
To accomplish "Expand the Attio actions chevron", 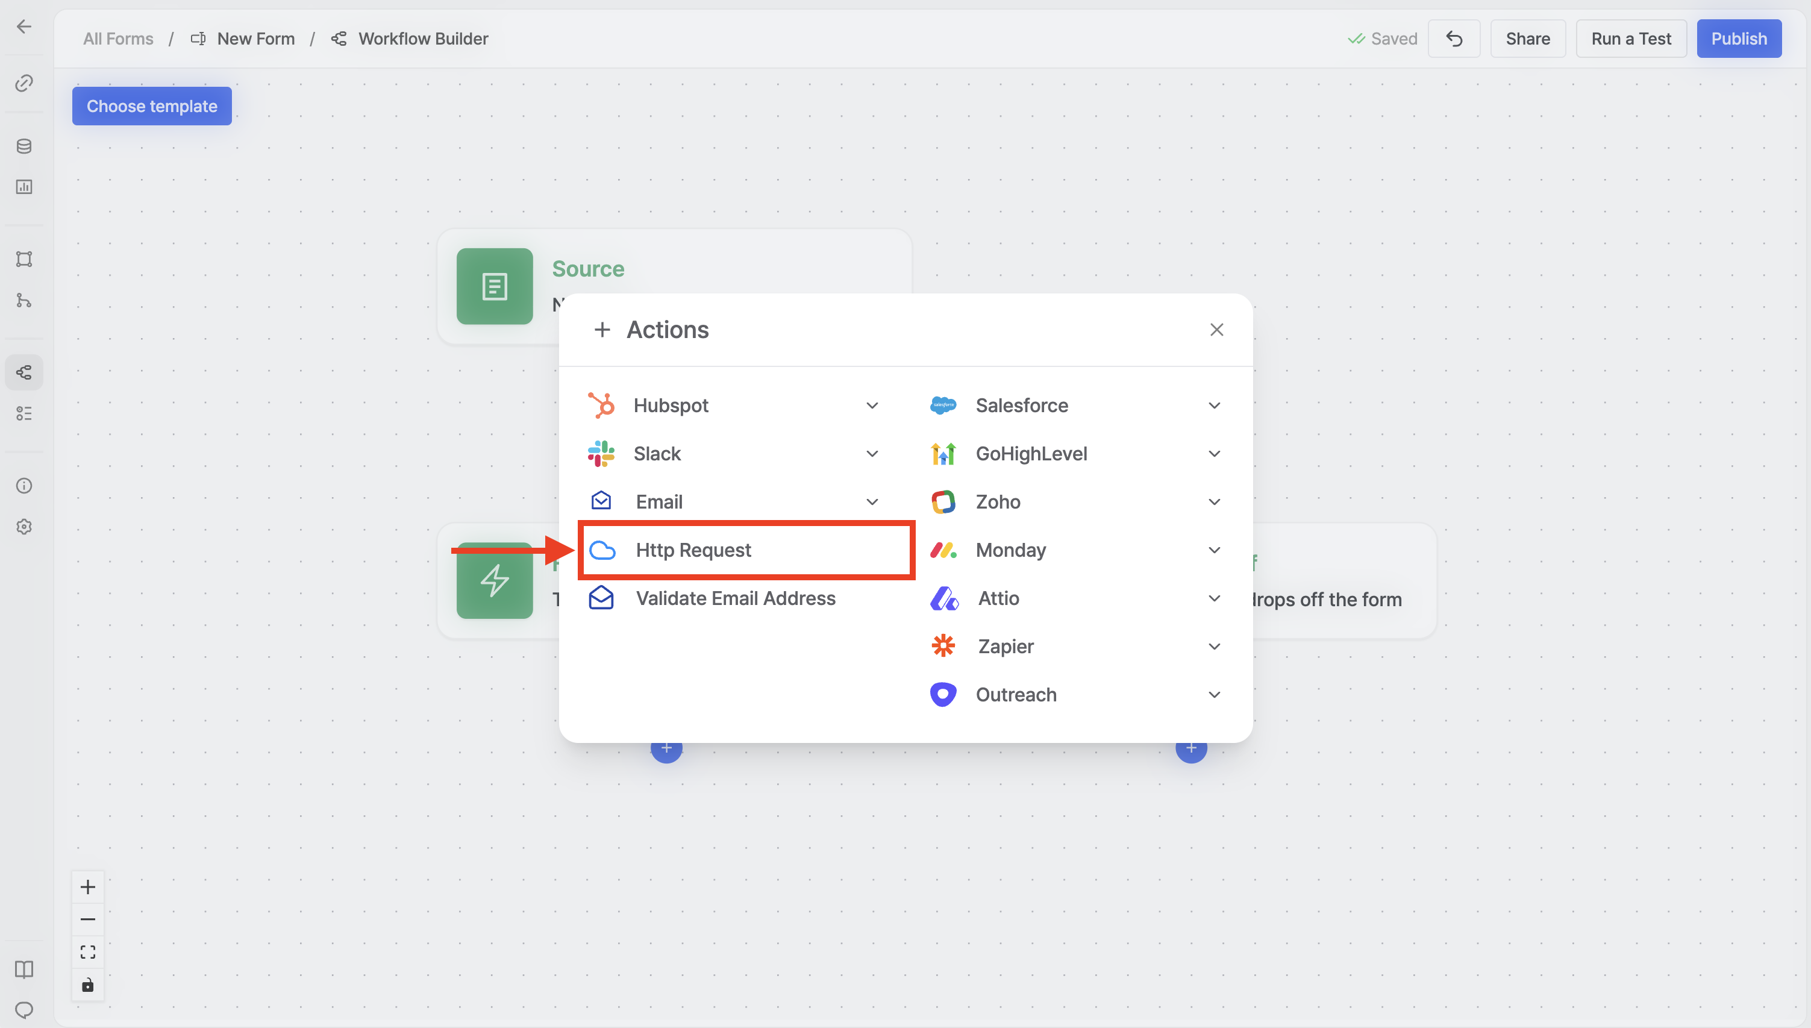I will point(1215,598).
